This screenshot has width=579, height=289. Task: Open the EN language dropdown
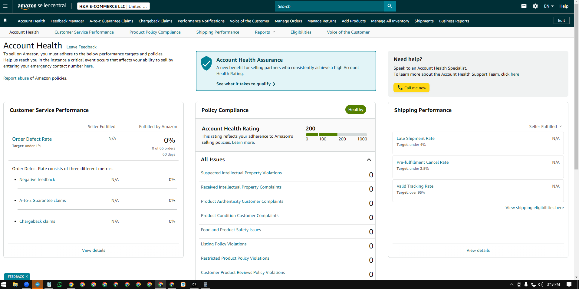pyautogui.click(x=548, y=6)
